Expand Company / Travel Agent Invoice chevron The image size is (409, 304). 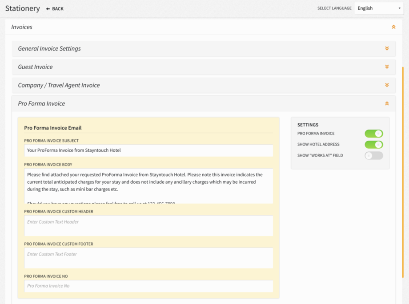(387, 85)
